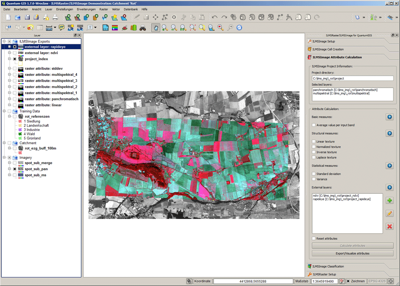Switch to ILMSImage Classification tab
The image size is (400, 286).
(328, 267)
